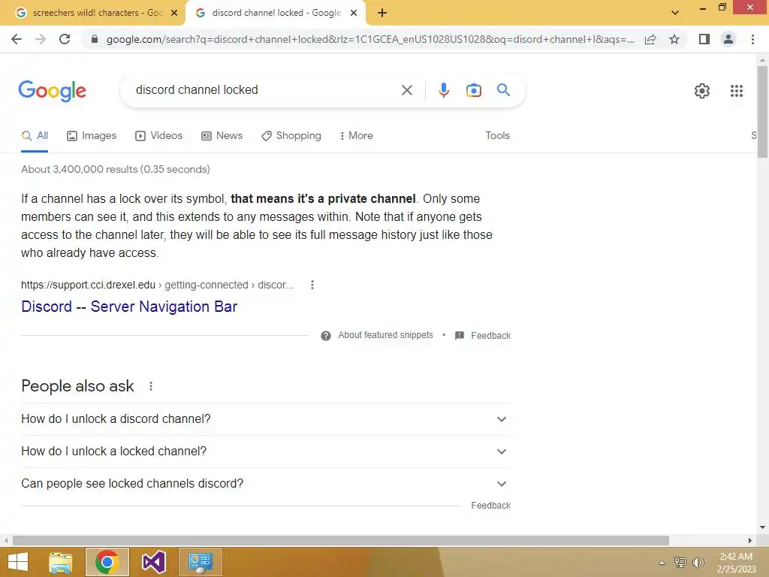Select the results count text "About 3,400,000 results"

tap(80, 169)
